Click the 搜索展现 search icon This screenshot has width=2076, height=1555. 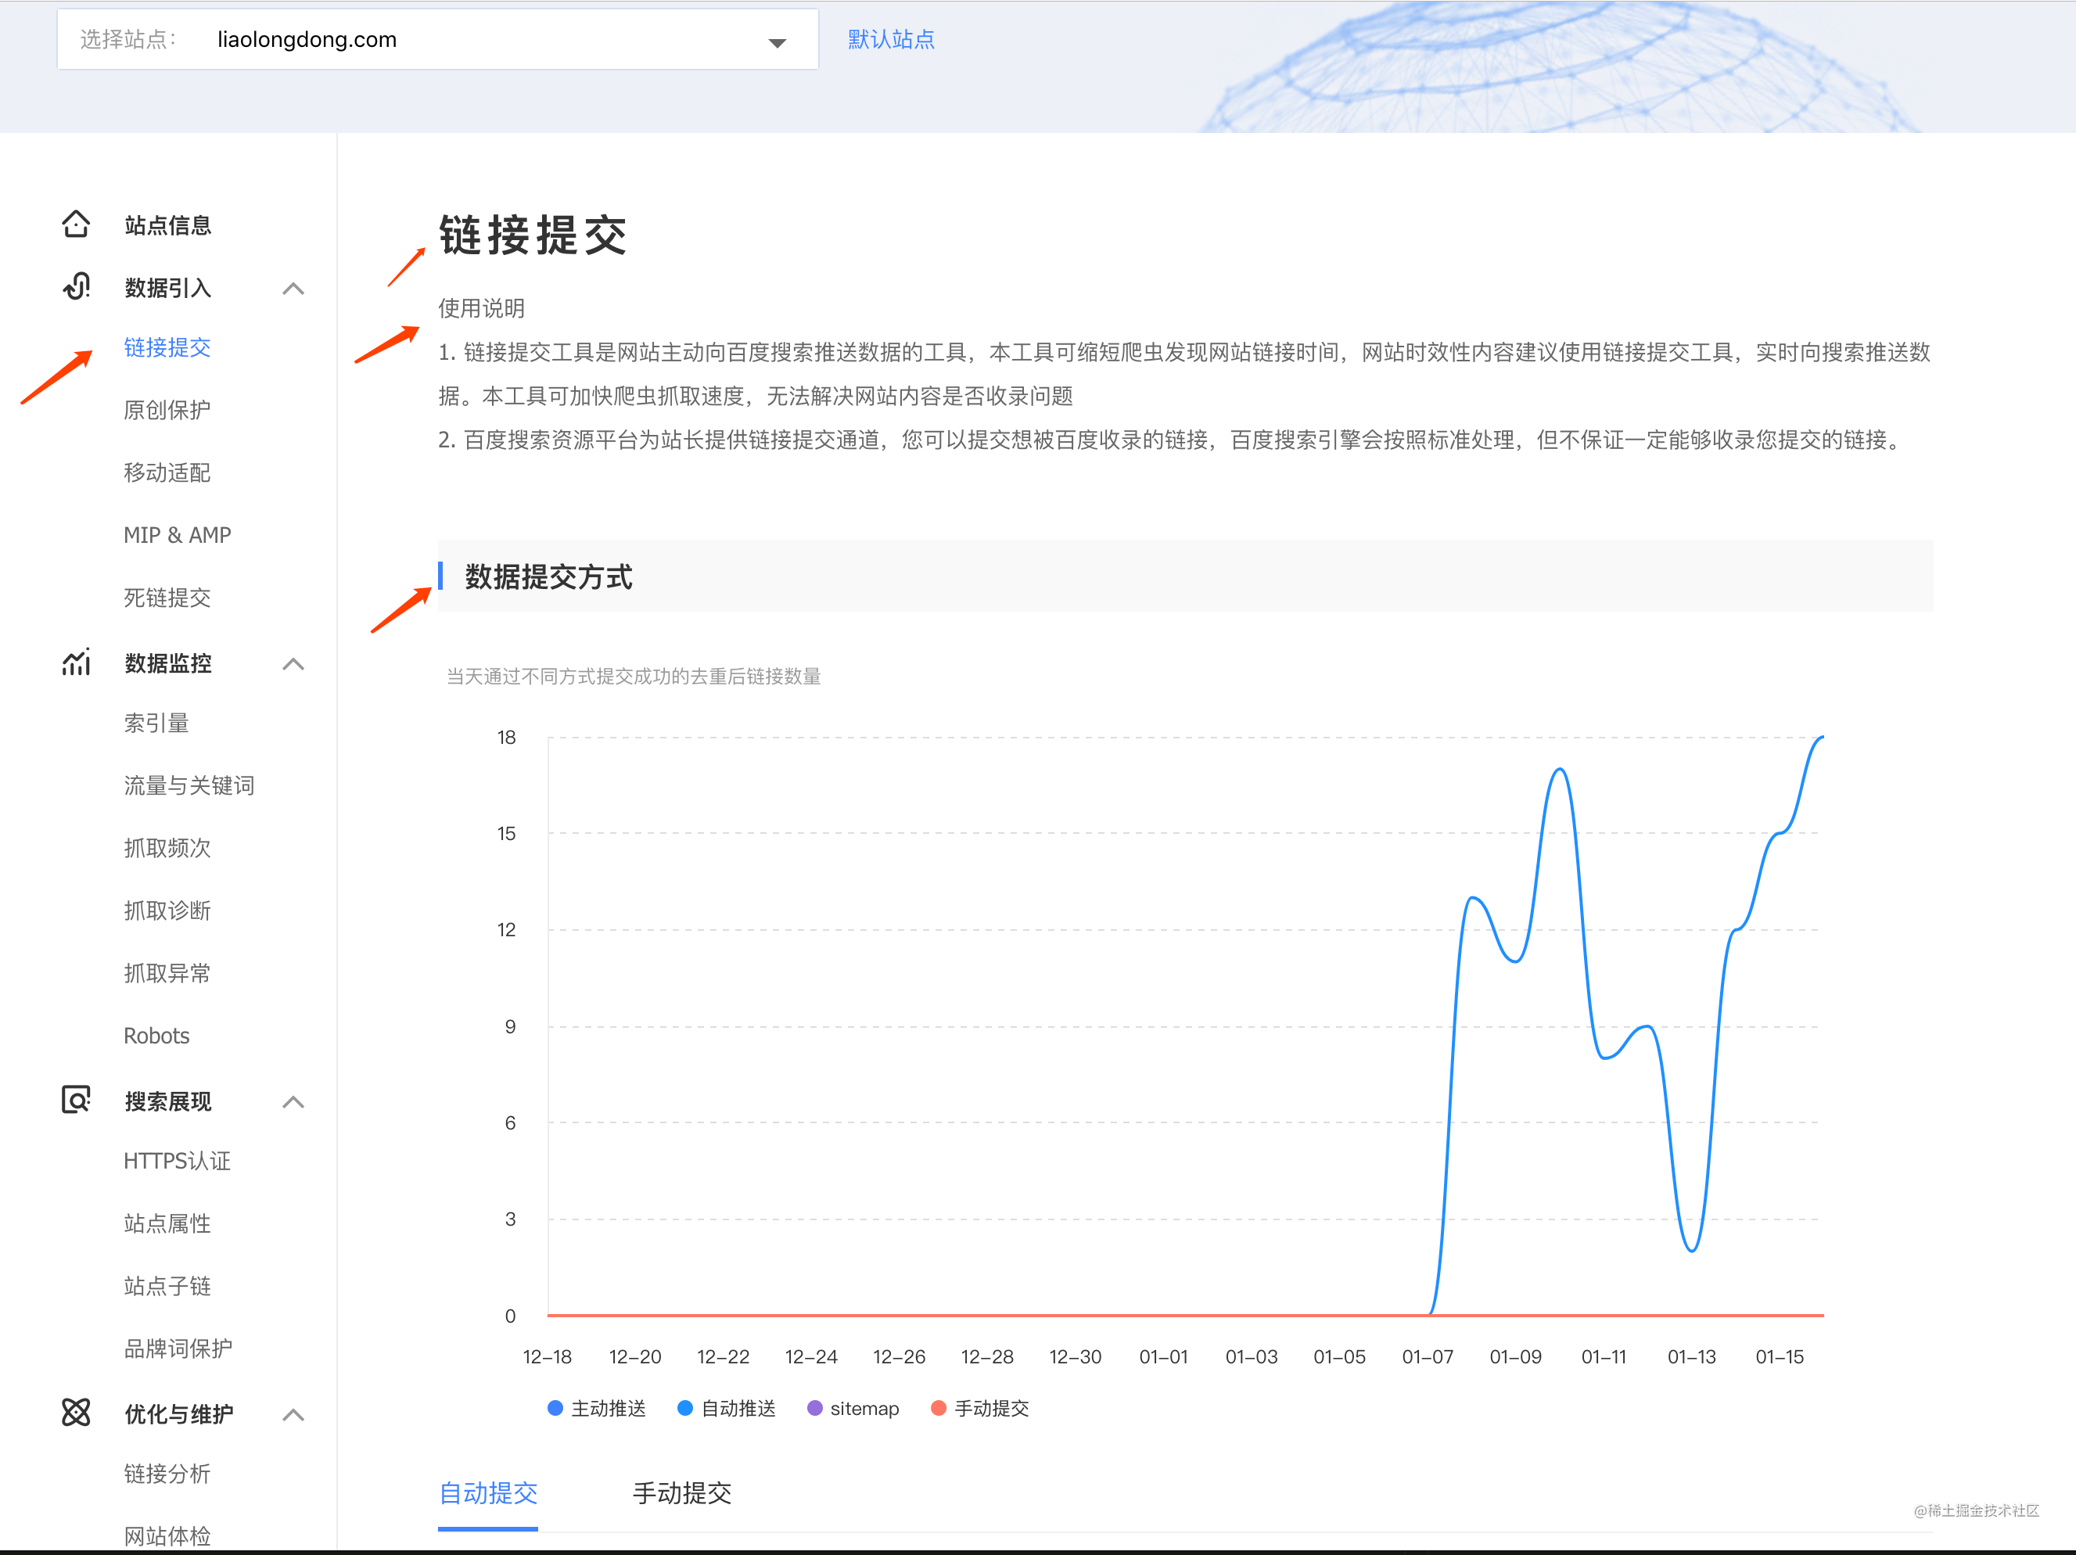click(x=76, y=1100)
